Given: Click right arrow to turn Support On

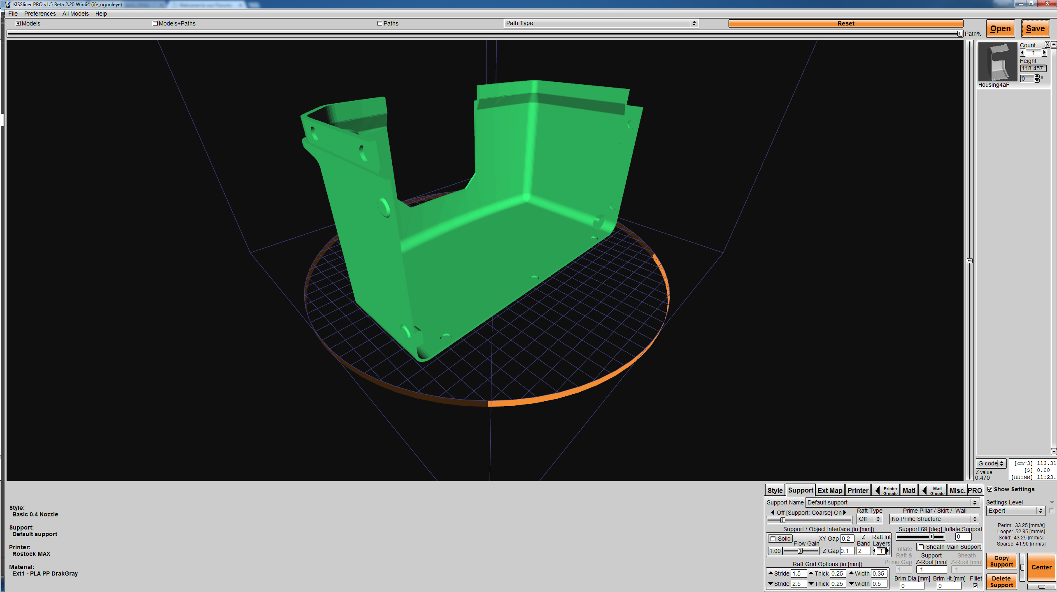Looking at the screenshot, I should 845,513.
